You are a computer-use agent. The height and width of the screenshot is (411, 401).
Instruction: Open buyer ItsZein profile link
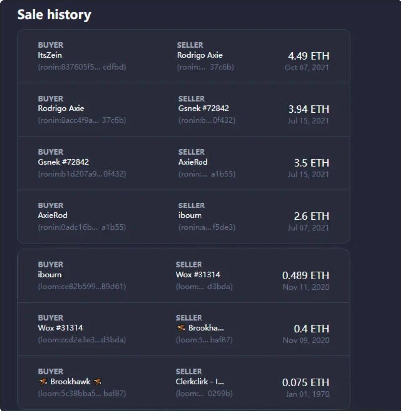tap(50, 55)
